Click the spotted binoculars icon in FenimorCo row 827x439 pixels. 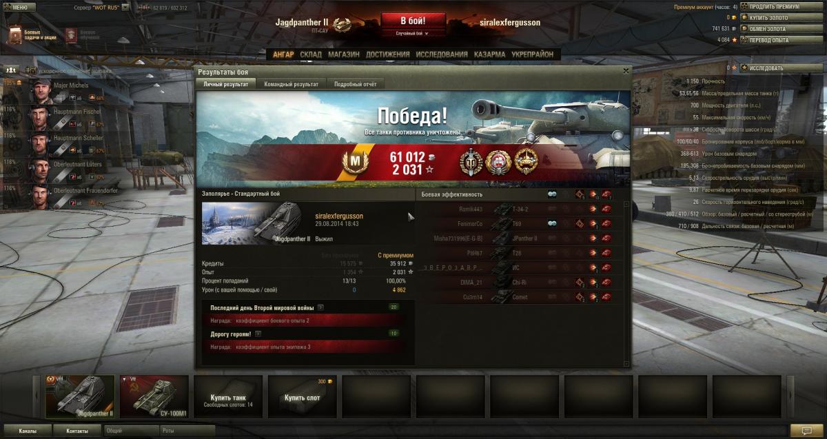(x=552, y=223)
